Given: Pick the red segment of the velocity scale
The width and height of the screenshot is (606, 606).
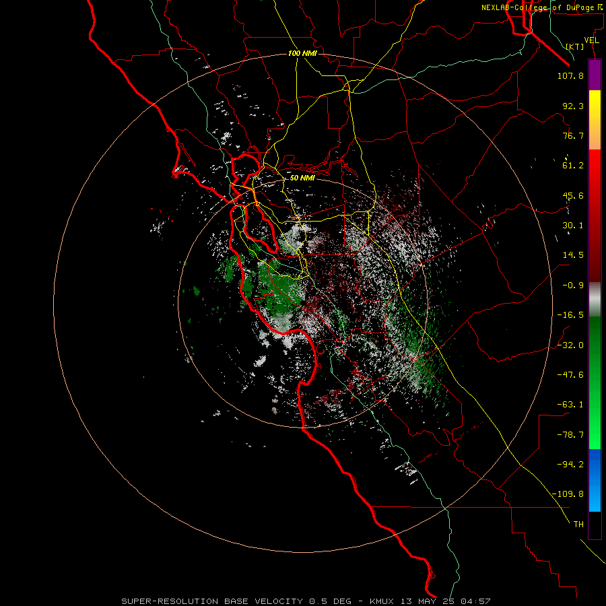Looking at the screenshot, I should [x=595, y=215].
